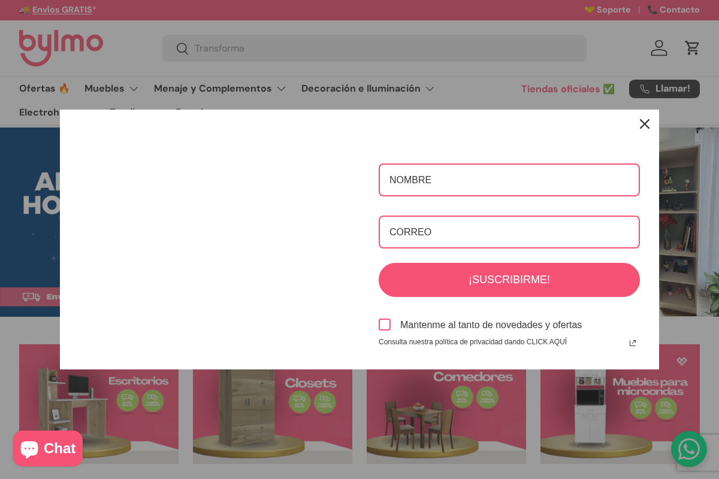Click the delivery truck icon beside Envíos GRATIS
Viewport: 719px width, 479px height.
(25, 10)
